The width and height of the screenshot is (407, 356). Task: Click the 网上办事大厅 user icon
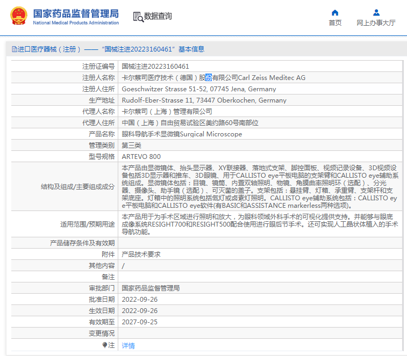click(x=376, y=12)
